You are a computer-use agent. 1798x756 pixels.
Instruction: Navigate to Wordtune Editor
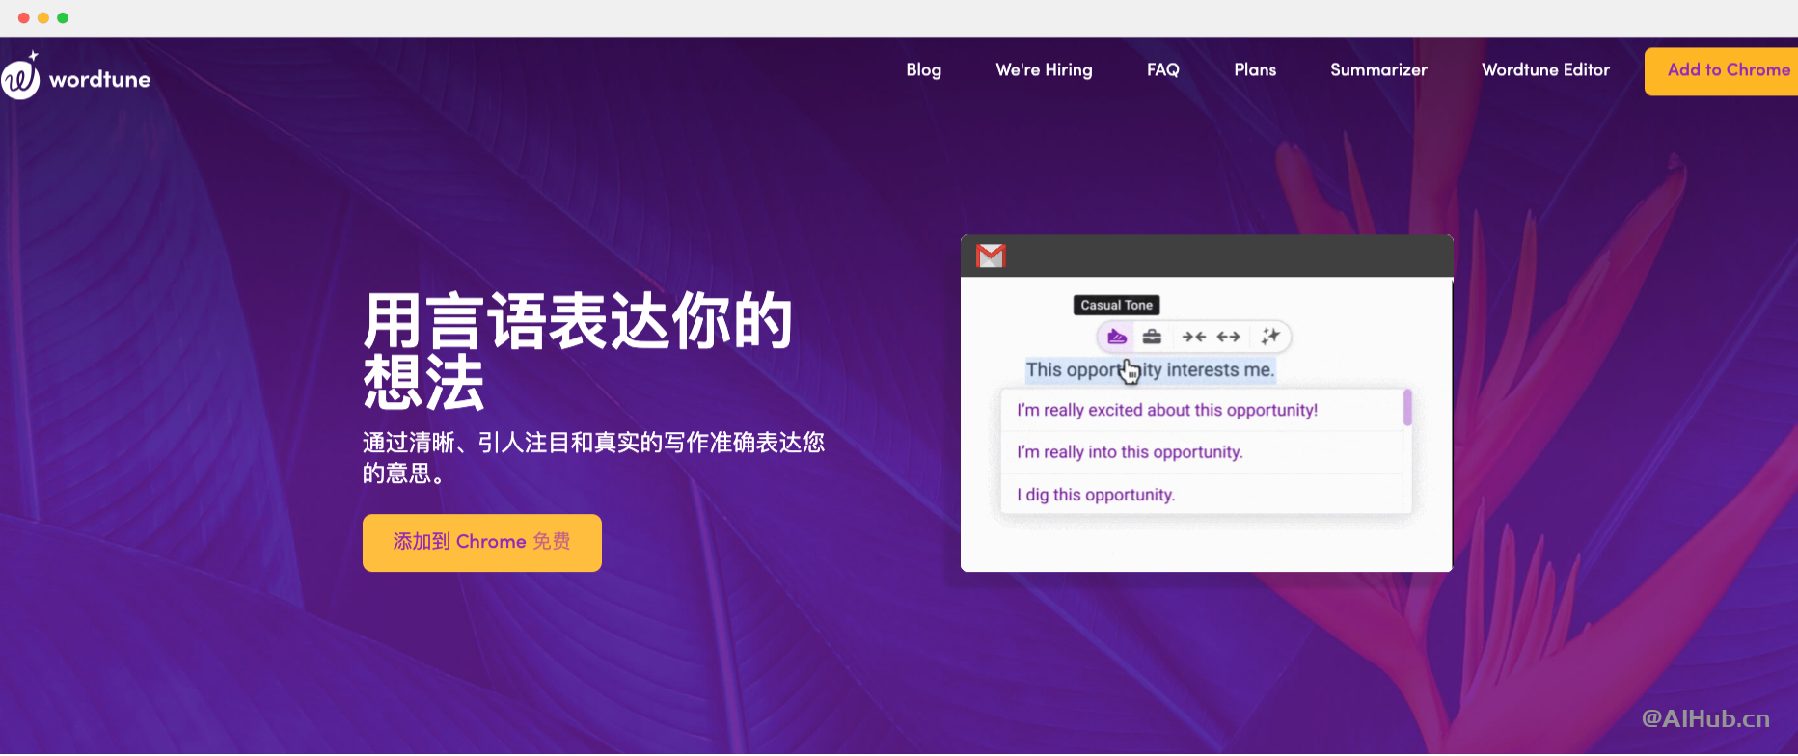point(1545,69)
